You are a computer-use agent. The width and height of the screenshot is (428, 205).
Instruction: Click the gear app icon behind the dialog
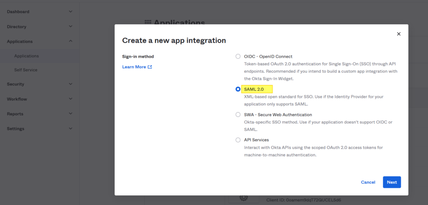tap(244, 197)
